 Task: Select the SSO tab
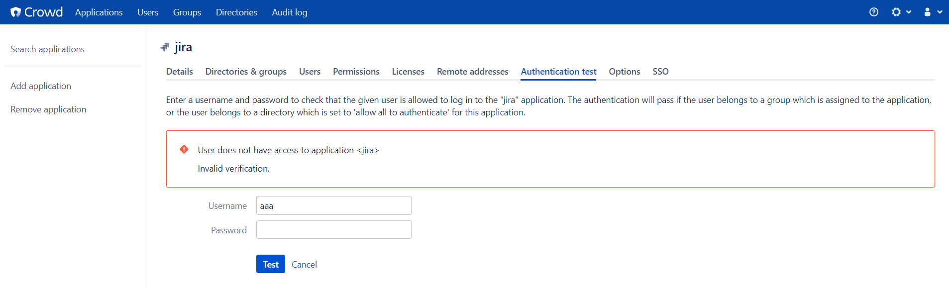pyautogui.click(x=660, y=72)
